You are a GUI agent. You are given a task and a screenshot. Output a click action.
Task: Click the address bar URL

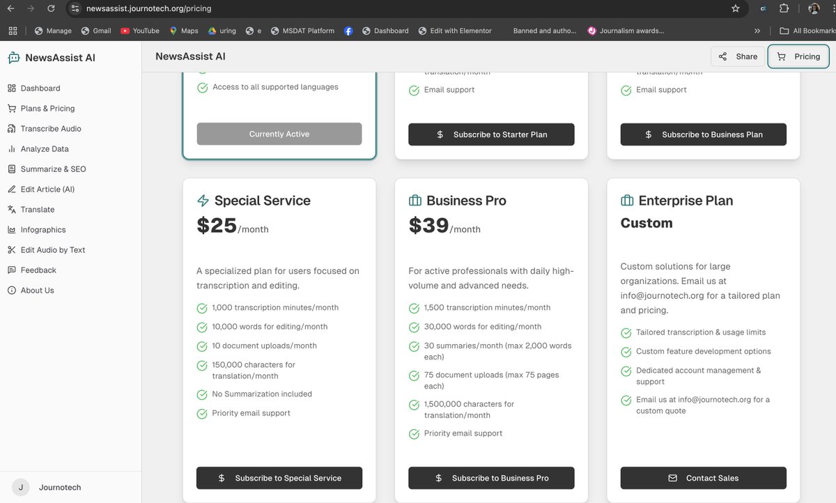click(x=148, y=9)
